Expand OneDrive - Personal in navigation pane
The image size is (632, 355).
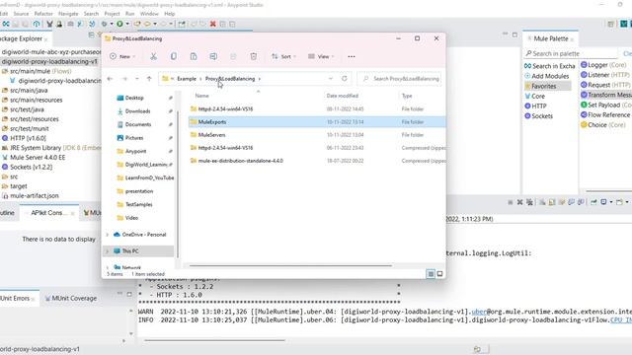(108, 235)
